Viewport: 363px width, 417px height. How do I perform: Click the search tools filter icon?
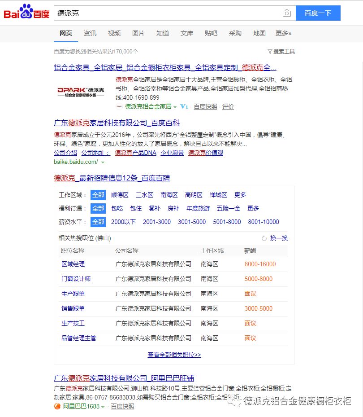[270, 51]
